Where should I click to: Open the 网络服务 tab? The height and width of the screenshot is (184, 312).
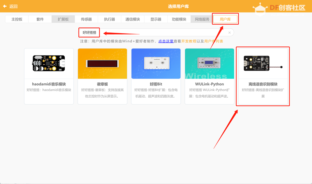[202, 19]
